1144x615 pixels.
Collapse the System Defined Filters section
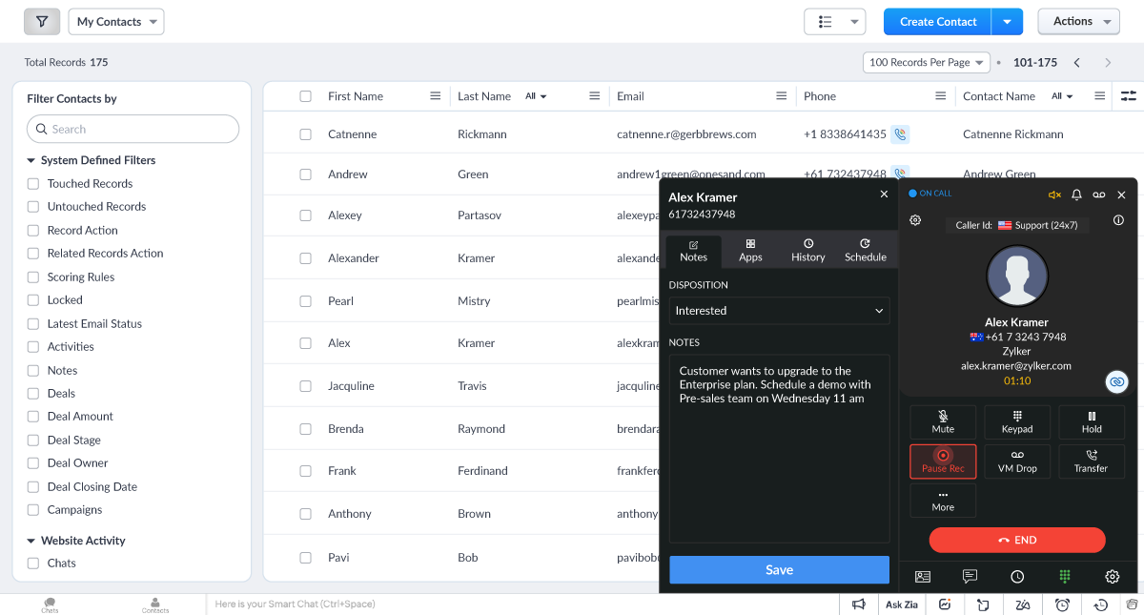click(x=31, y=161)
